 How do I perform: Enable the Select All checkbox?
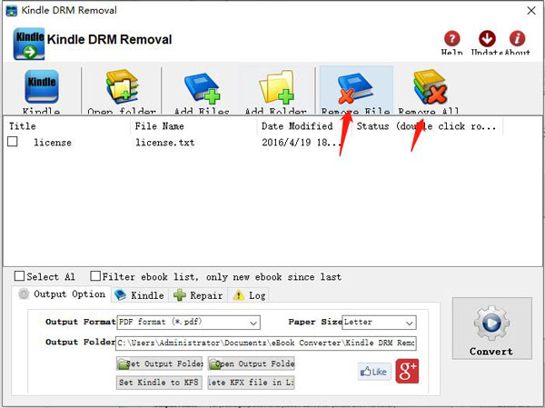pyautogui.click(x=20, y=276)
